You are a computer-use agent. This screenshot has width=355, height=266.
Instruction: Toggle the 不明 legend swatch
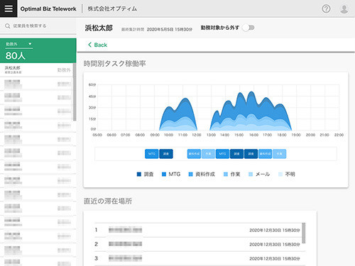click(x=280, y=174)
